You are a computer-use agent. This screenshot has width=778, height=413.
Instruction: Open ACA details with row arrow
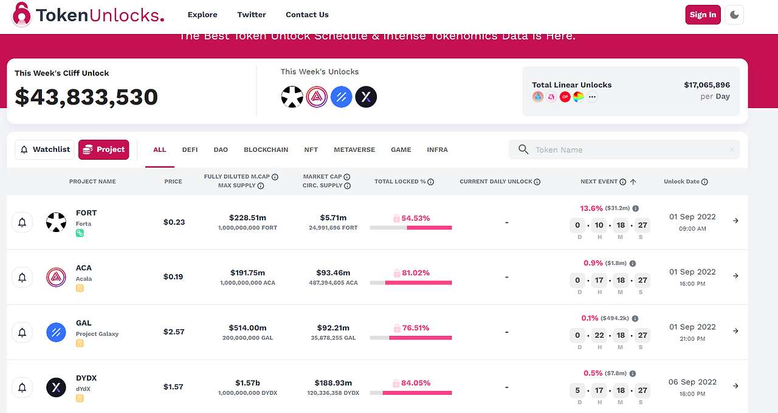coord(735,276)
